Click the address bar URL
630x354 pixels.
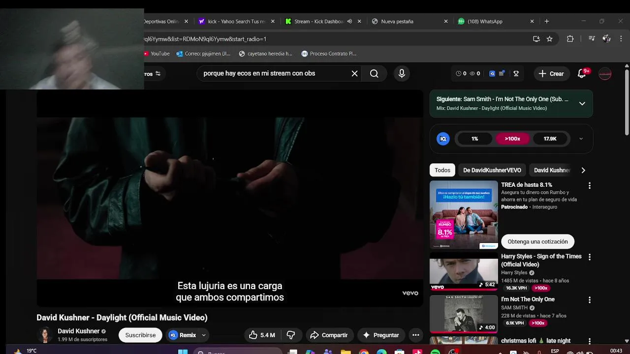205,39
